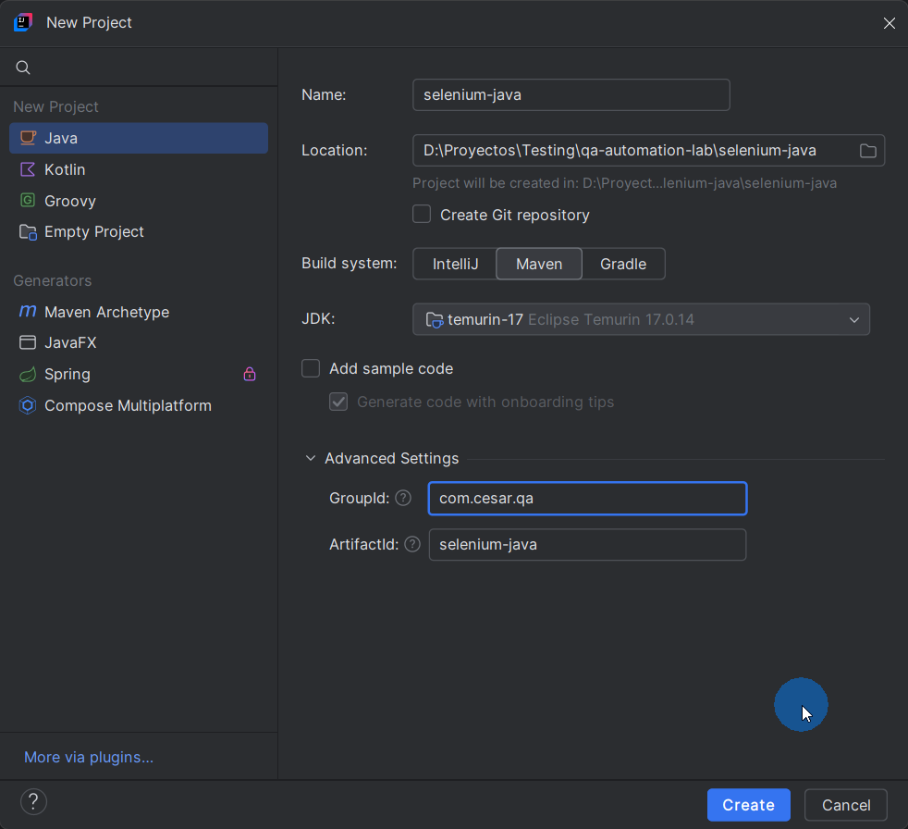Click the Create button
Viewport: 908px width, 829px height.
click(x=748, y=805)
